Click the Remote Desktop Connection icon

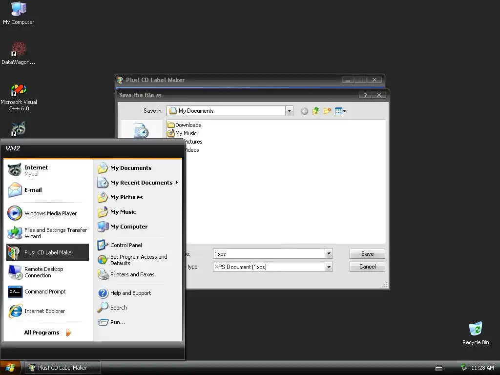(x=15, y=272)
